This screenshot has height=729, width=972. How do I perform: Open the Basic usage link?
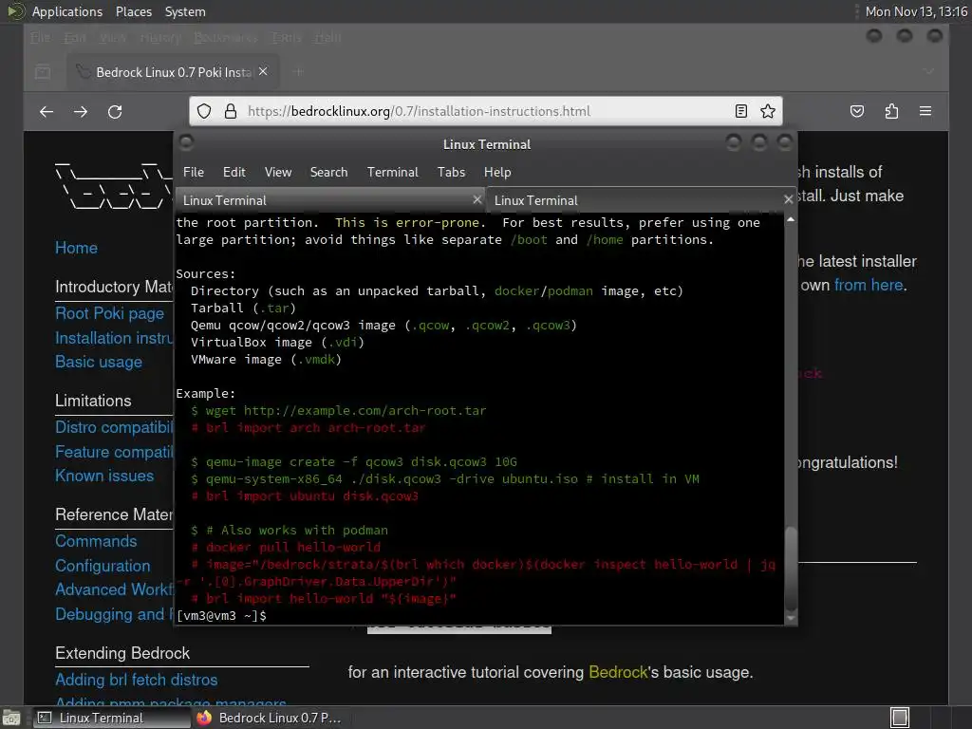[99, 362]
